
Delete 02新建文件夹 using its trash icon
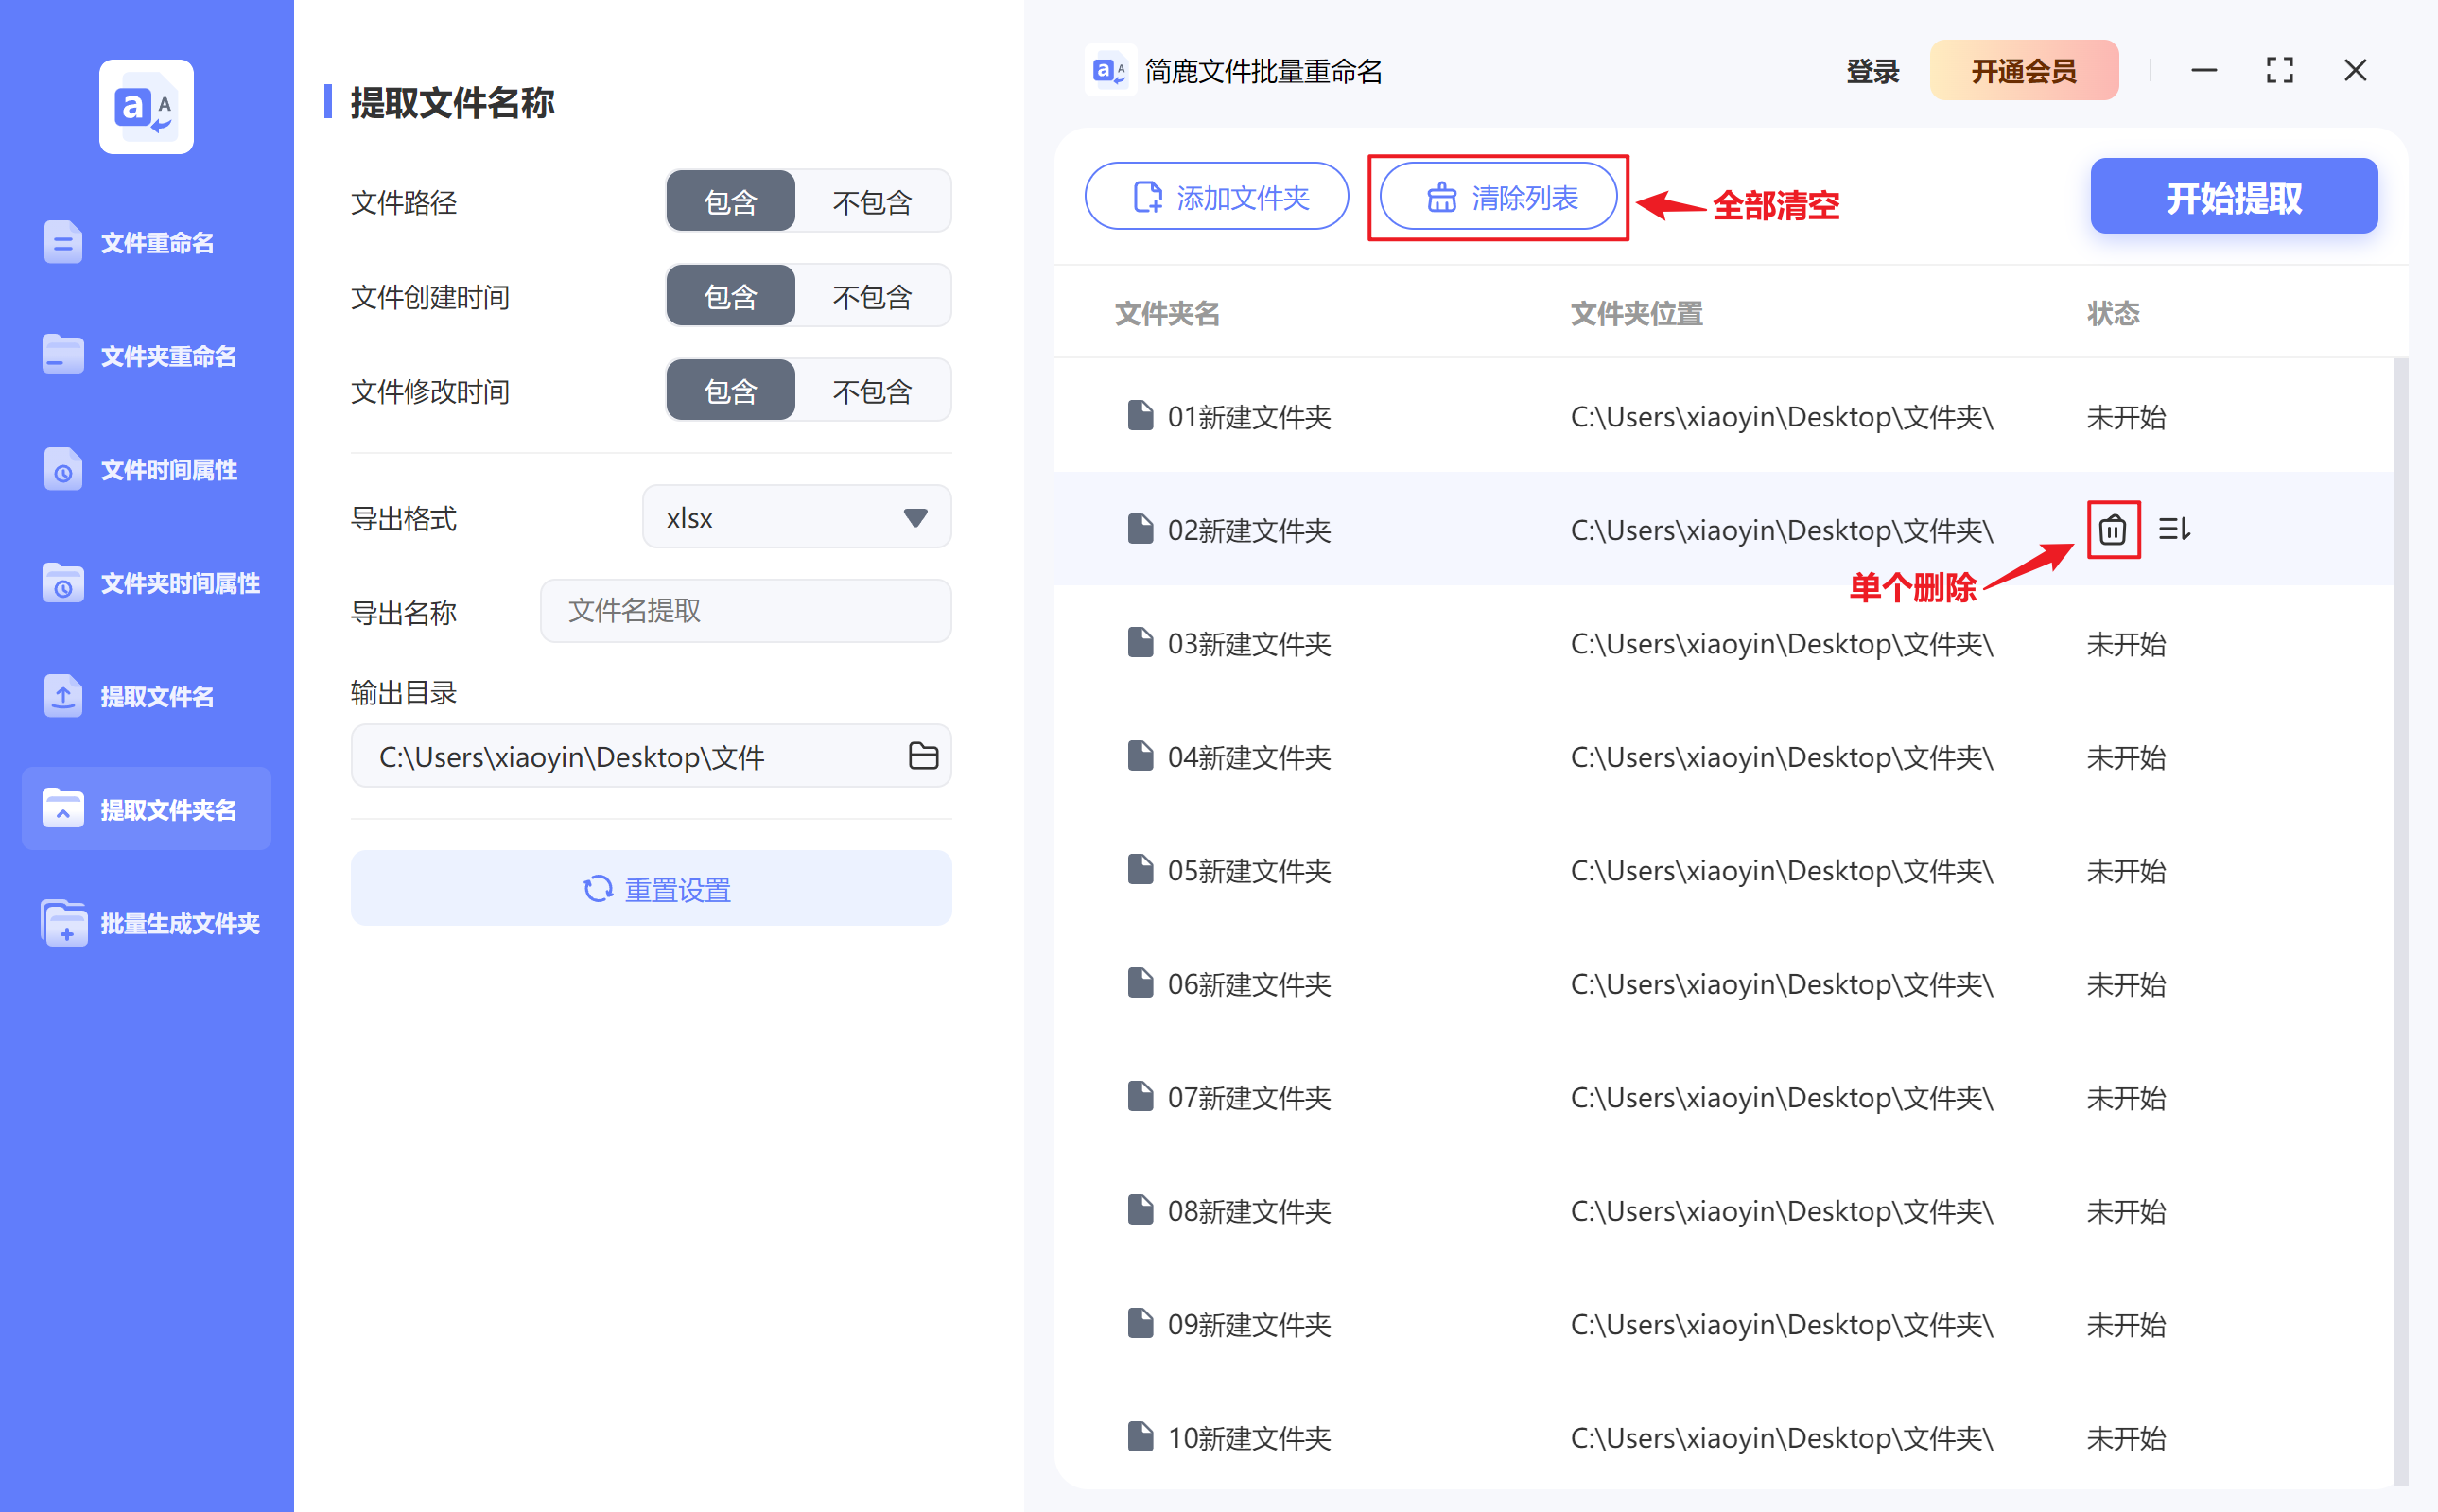[2112, 530]
